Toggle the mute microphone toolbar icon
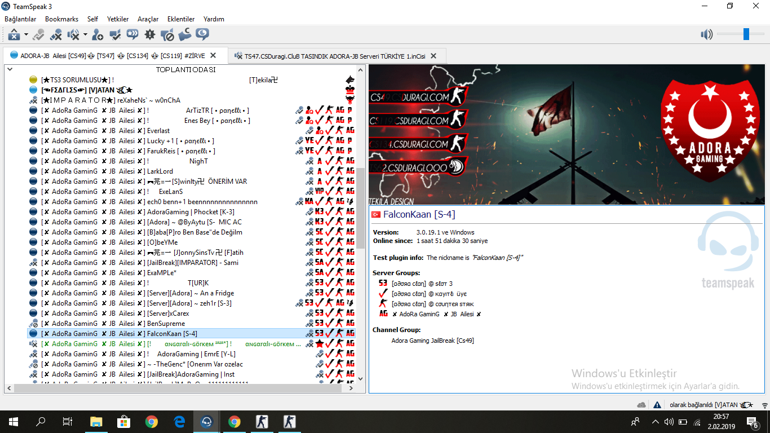Screen dimensions: 770x433 click(x=56, y=35)
